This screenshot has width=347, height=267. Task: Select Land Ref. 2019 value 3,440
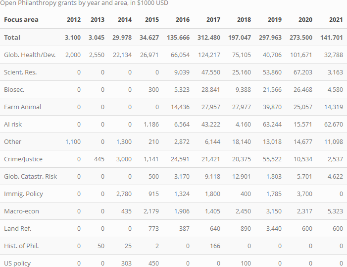[274, 228]
